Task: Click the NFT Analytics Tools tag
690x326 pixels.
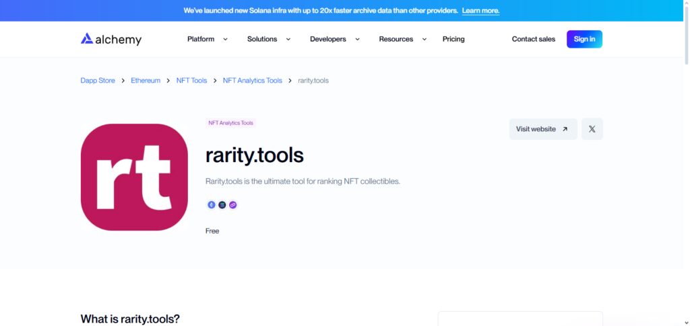Action: (x=231, y=123)
